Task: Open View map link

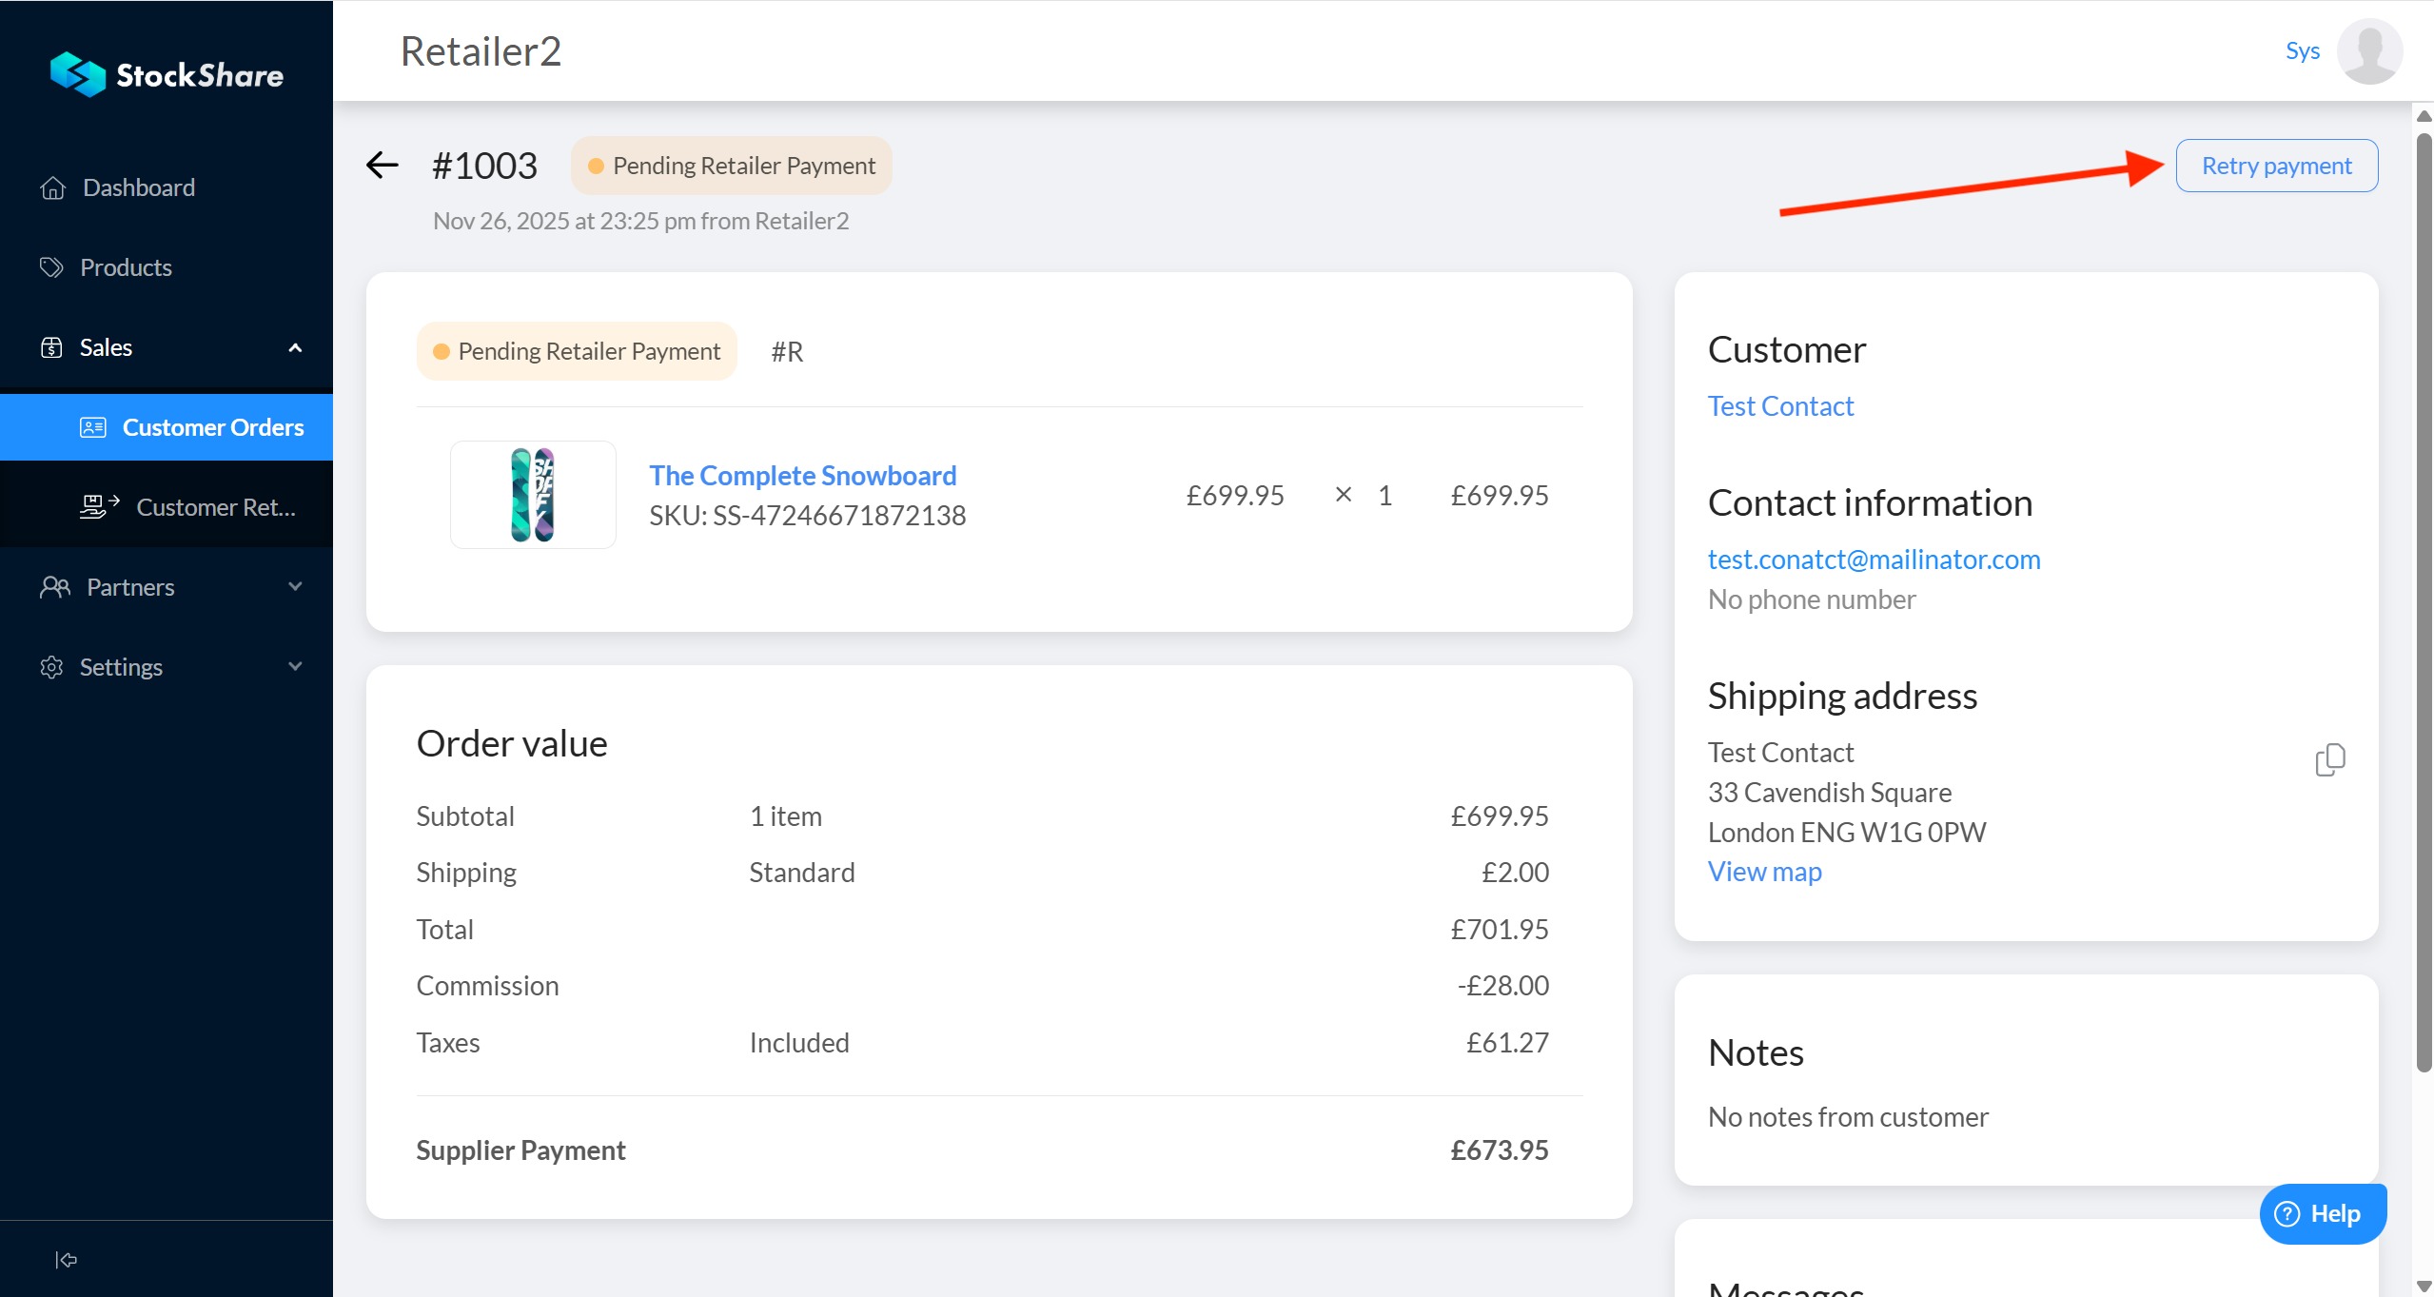Action: click(1764, 872)
